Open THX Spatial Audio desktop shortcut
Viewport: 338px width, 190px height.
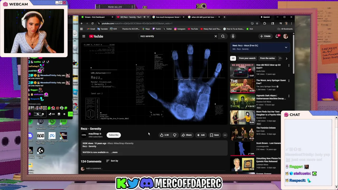[52, 124]
